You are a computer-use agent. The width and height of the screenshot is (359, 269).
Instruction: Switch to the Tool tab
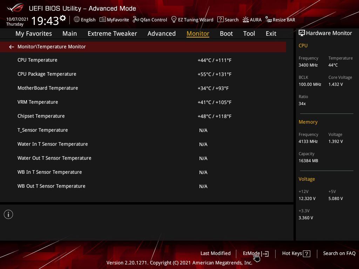point(249,34)
